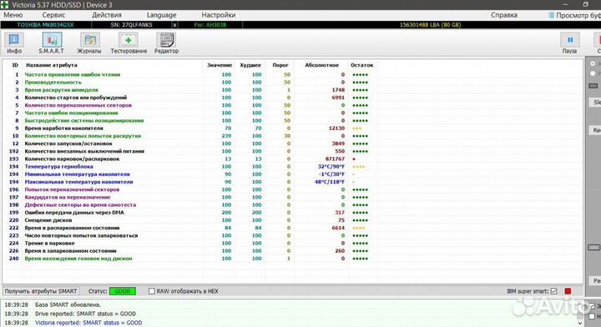
Task: Open the Language menu
Action: 161,15
